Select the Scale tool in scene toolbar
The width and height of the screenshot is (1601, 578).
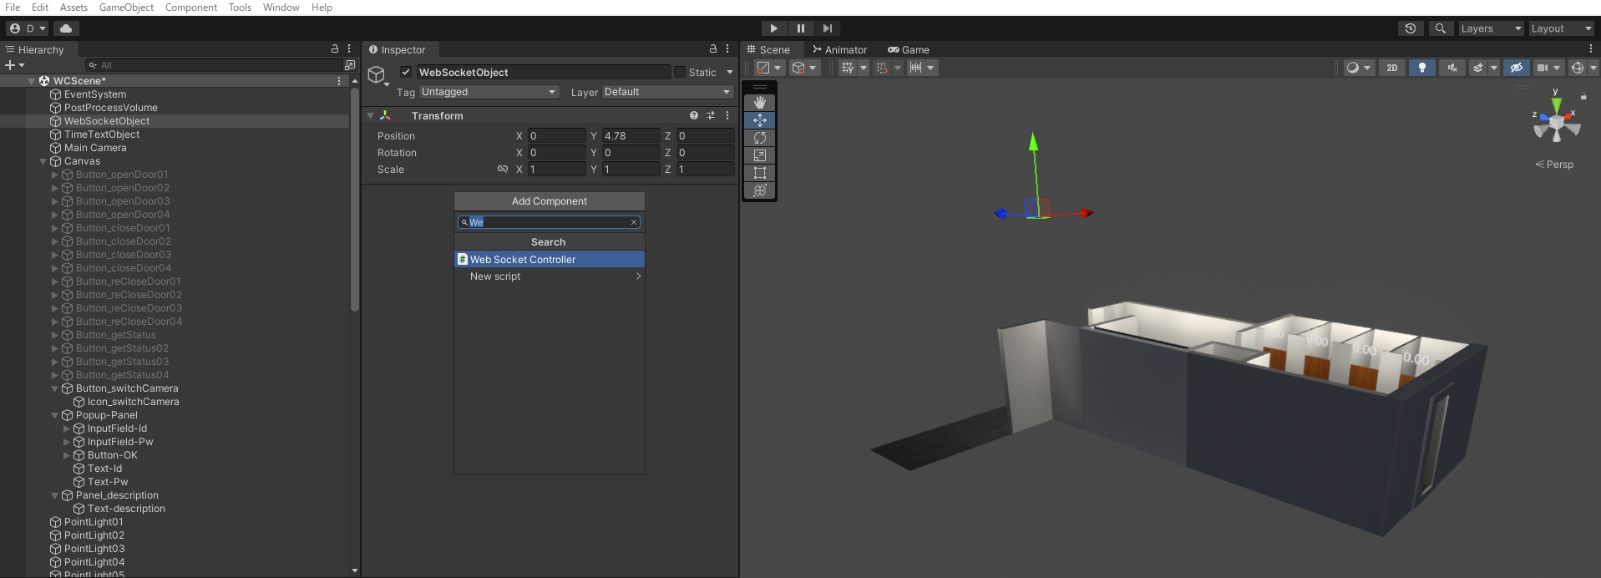(759, 155)
